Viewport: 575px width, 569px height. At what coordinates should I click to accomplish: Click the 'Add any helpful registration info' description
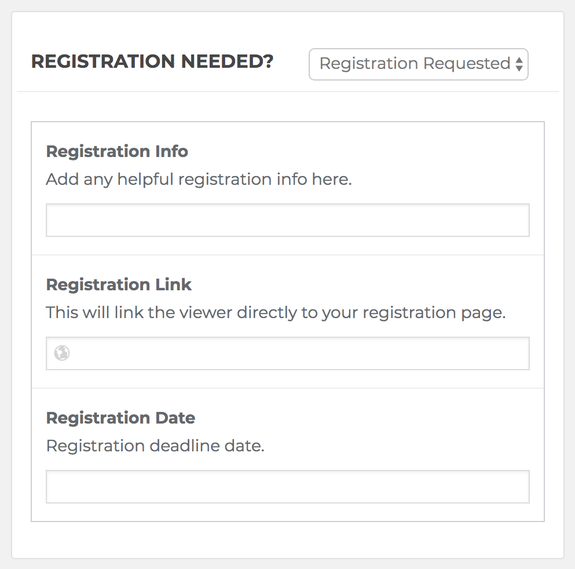point(199,180)
